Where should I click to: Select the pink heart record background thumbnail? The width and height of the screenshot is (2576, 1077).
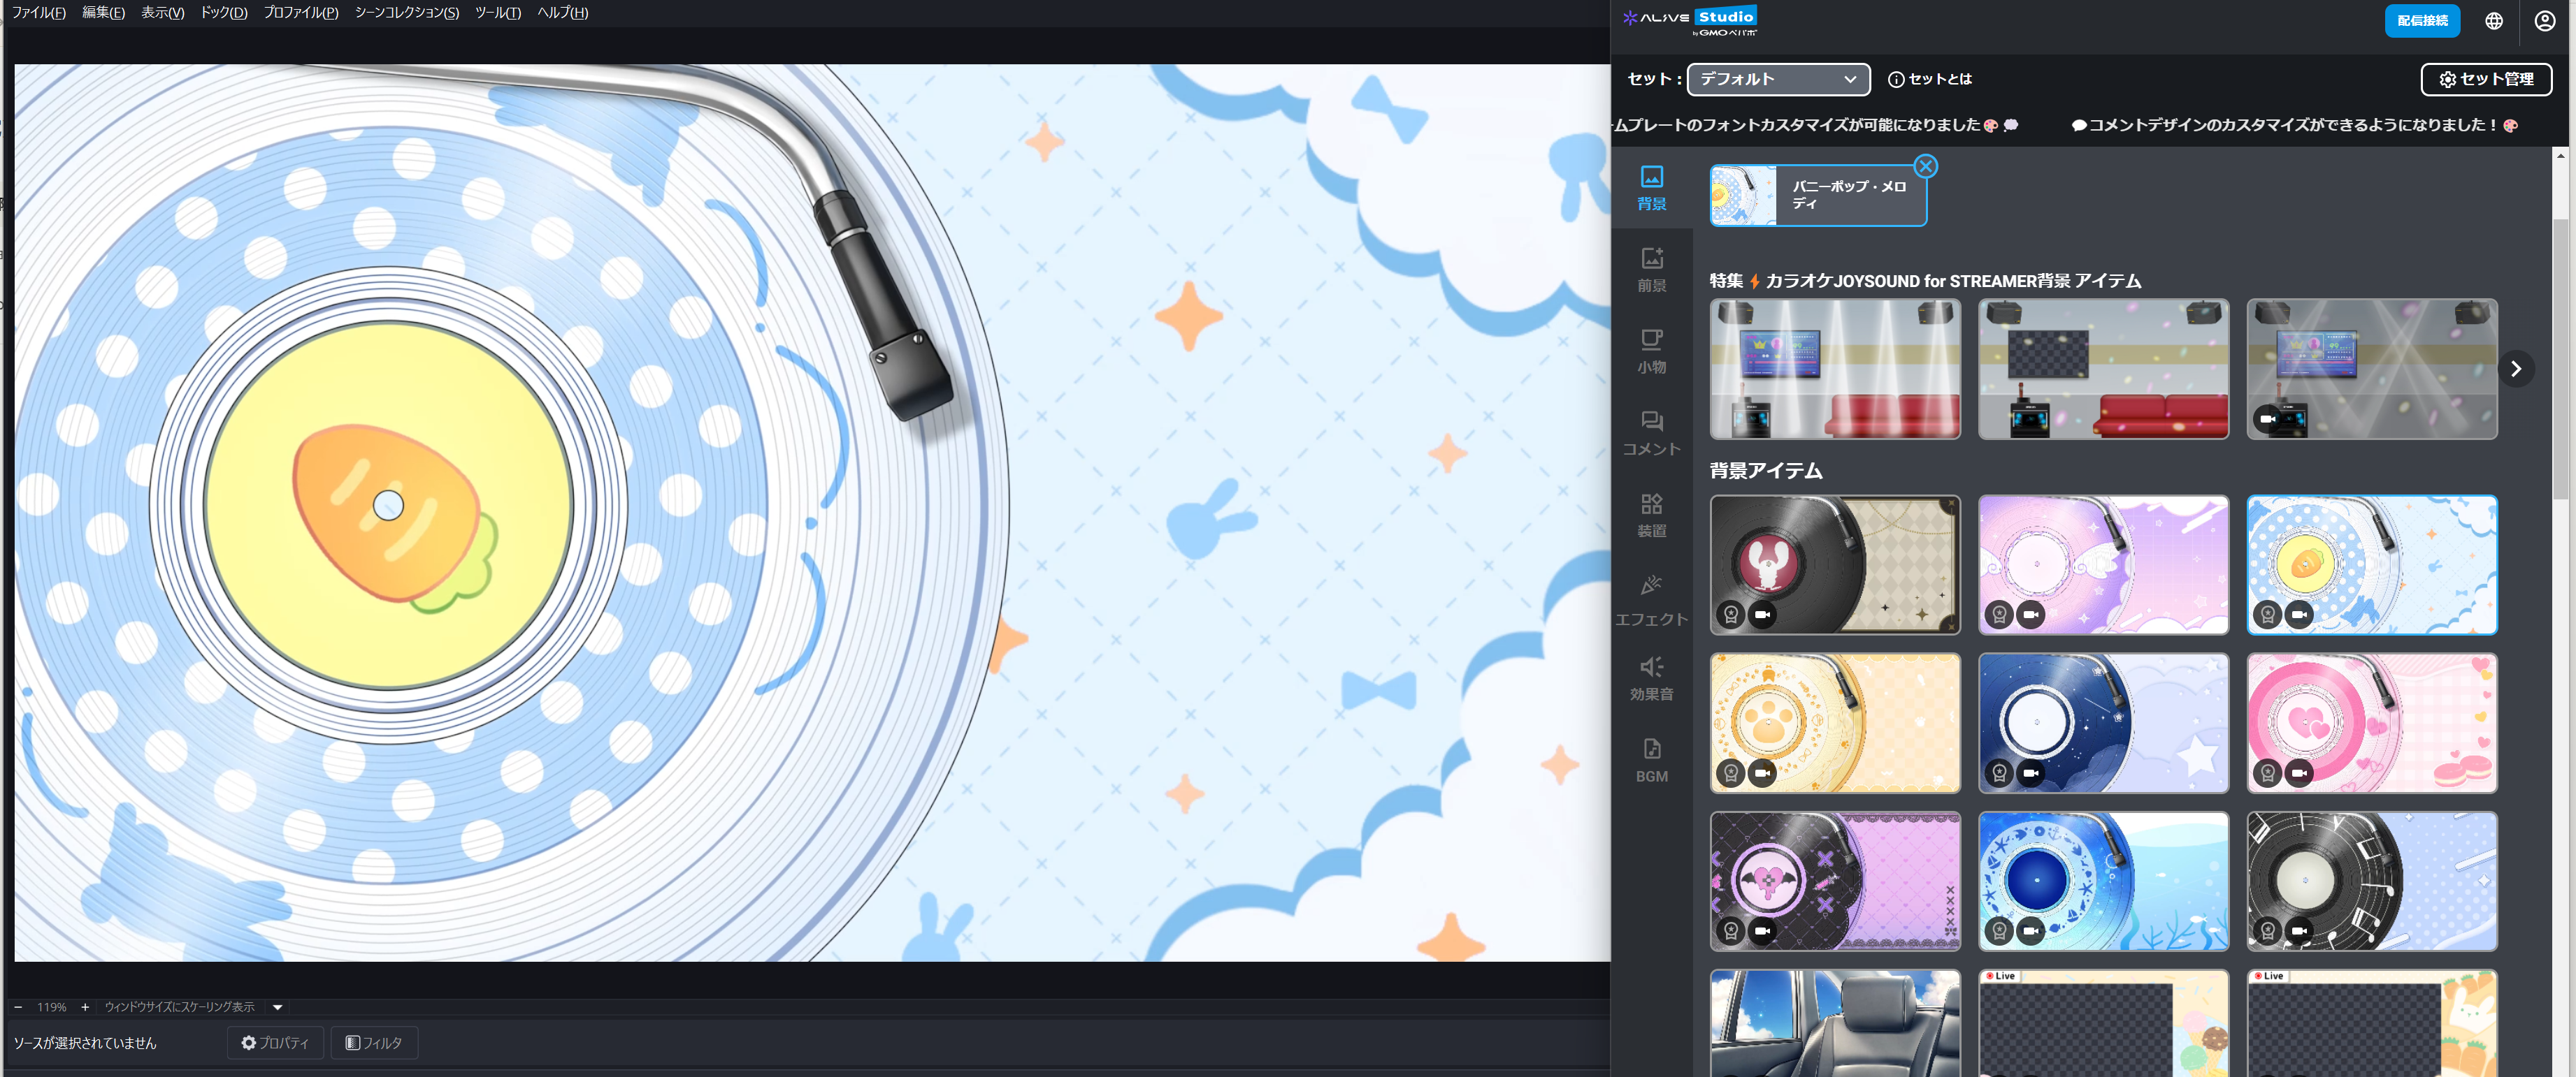(2371, 722)
